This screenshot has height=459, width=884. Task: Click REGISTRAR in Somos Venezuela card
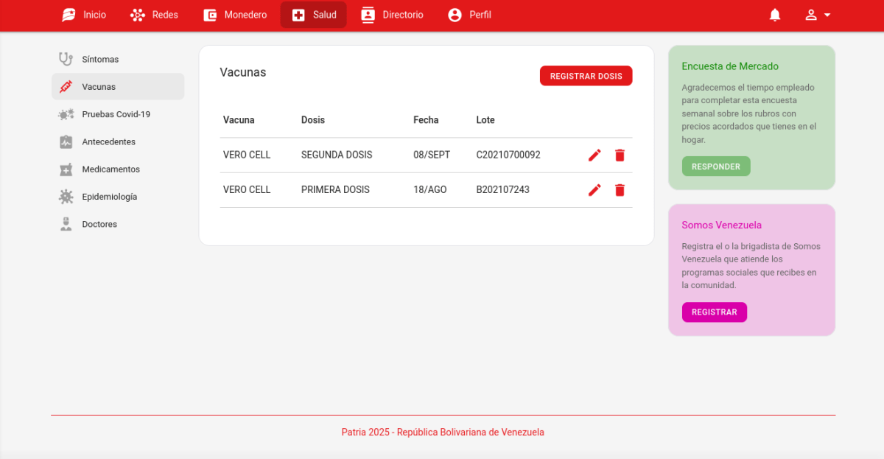714,312
